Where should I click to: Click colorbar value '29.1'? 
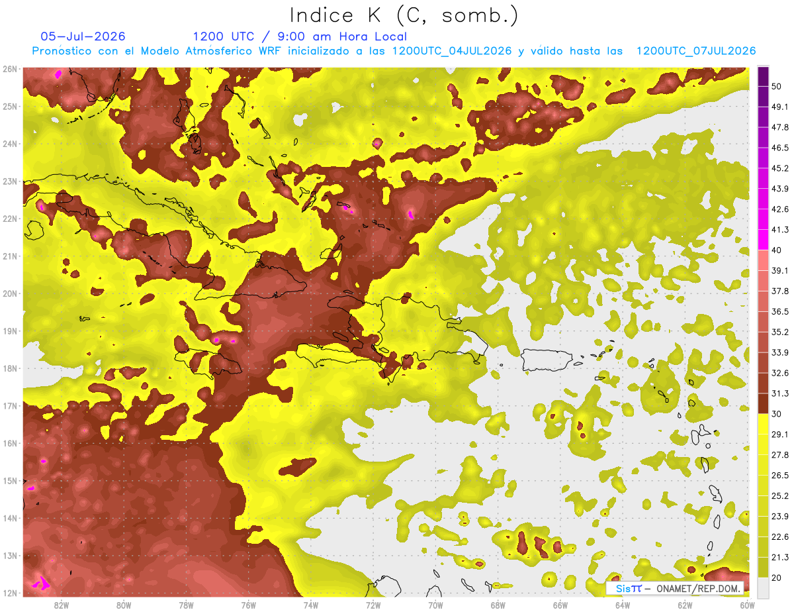tap(780, 434)
